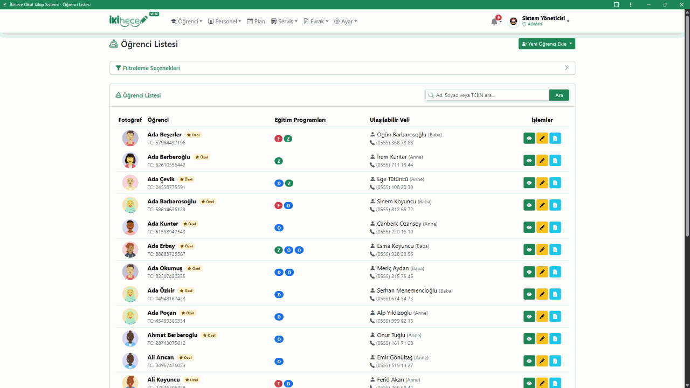Focus the Ad, Soyad veya TCKN search field
Viewport: 690px width, 388px height.
tap(487, 95)
